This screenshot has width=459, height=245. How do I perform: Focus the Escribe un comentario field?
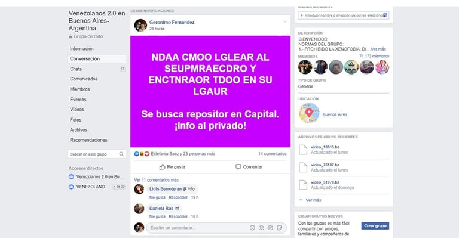199,228
